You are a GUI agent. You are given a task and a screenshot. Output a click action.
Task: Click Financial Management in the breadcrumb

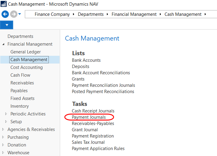(x=134, y=14)
